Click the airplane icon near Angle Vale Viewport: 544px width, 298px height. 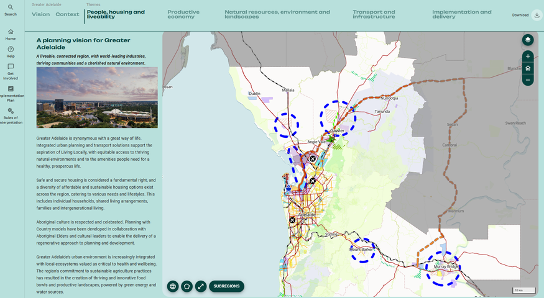point(312,159)
